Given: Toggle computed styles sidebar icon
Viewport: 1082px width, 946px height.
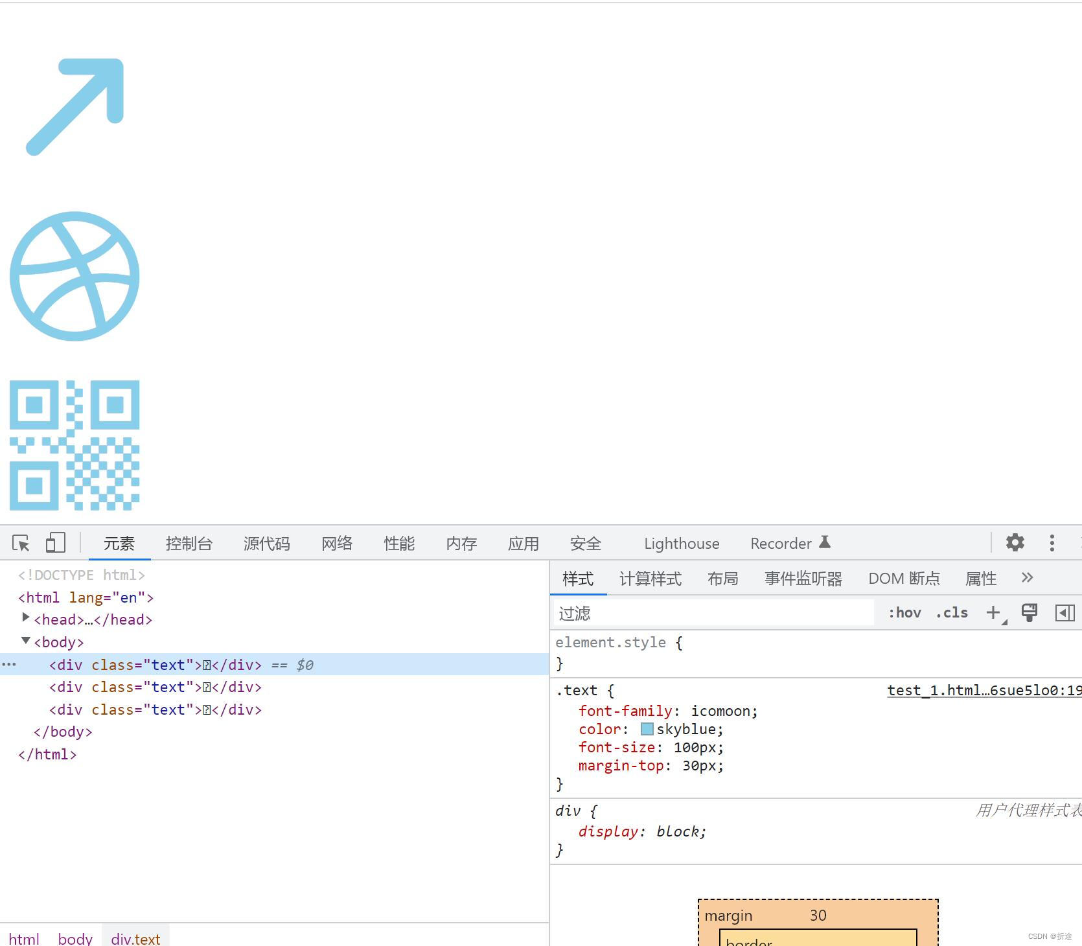Looking at the screenshot, I should coord(1065,612).
